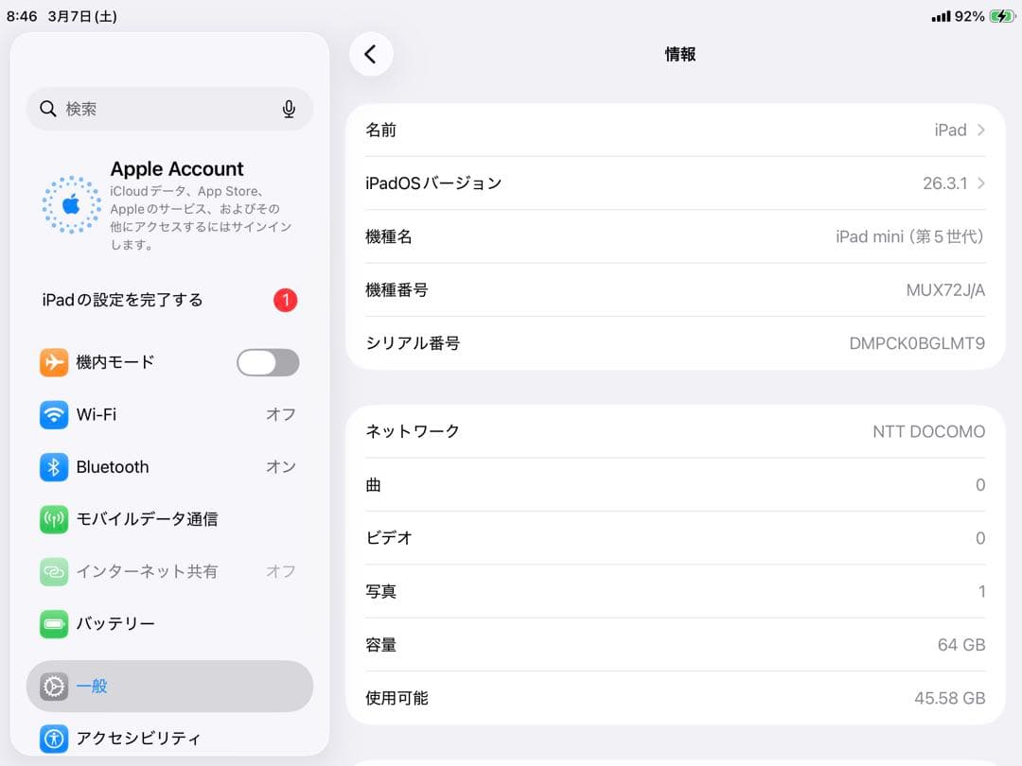Tap the 機種番号 value MUX72J/A

point(945,290)
